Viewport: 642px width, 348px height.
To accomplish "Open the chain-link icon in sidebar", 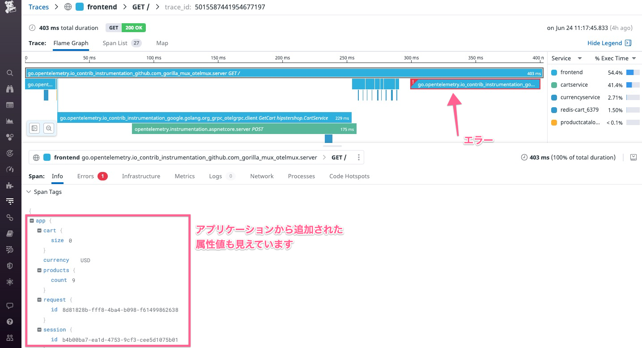I will click(10, 218).
